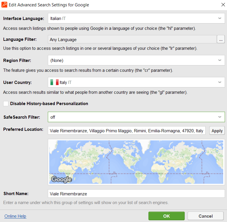Confirm settings with OK button

click(x=166, y=216)
